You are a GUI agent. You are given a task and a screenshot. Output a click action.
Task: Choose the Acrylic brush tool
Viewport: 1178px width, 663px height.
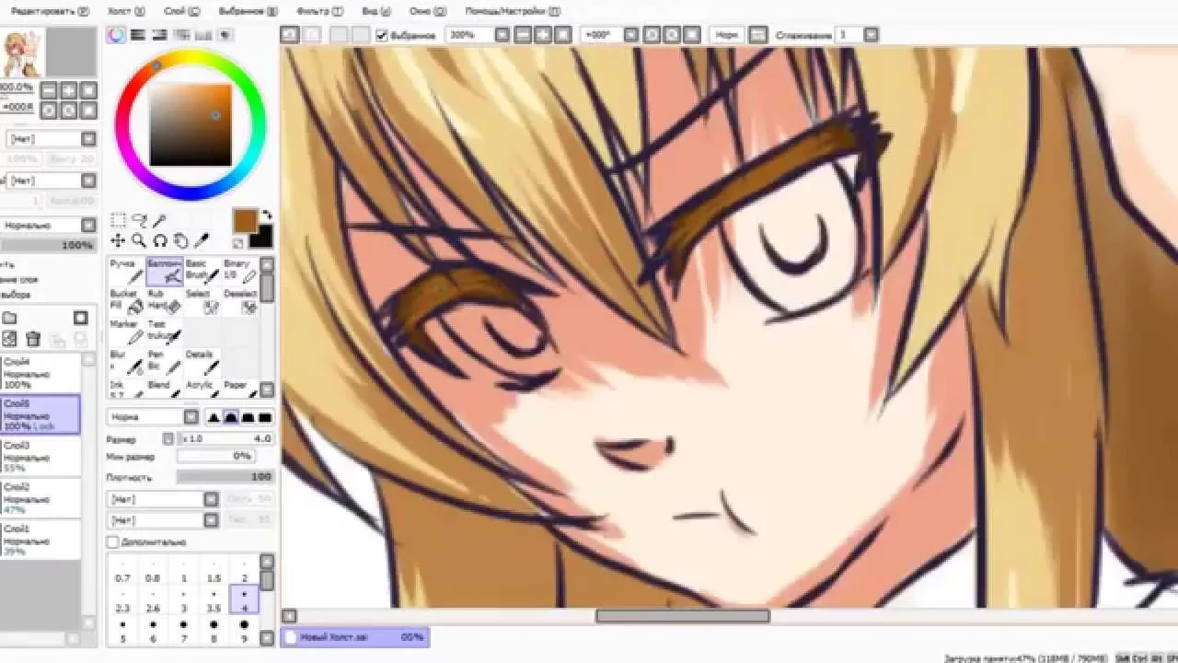click(x=202, y=389)
